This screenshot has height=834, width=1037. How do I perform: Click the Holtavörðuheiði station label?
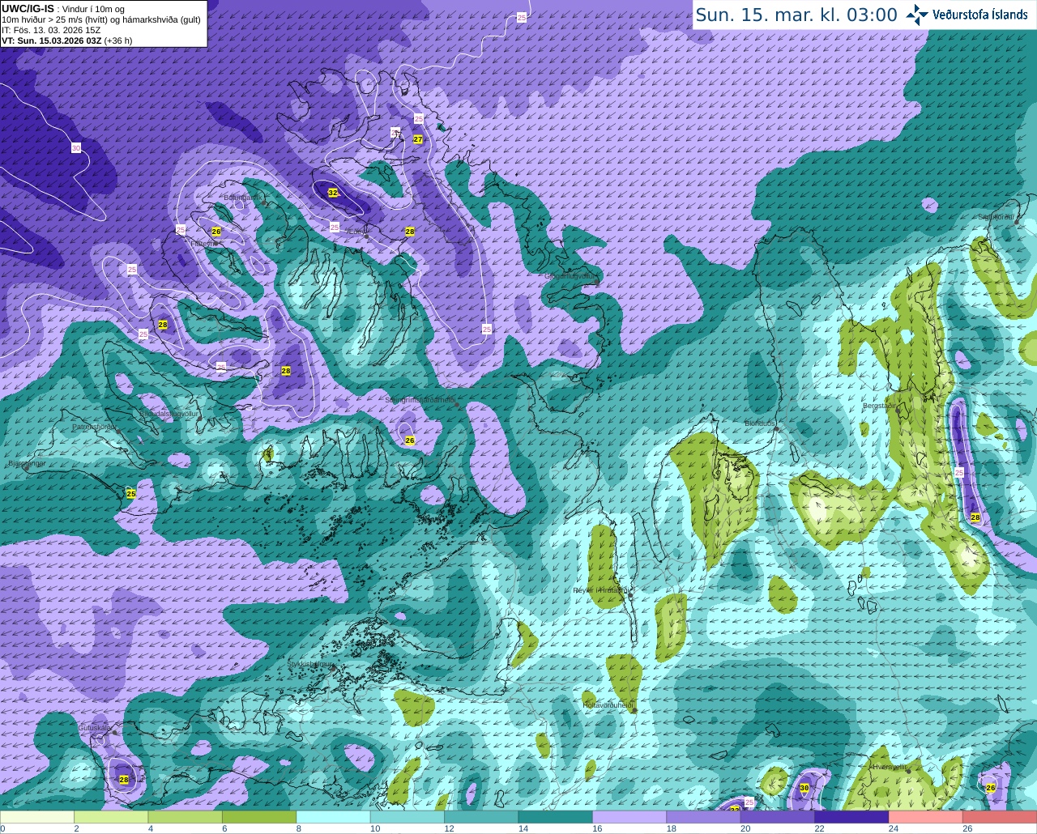pos(608,705)
